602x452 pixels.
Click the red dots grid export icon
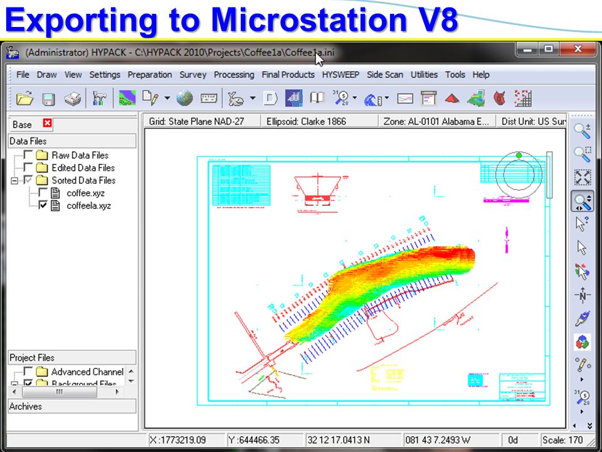point(523,99)
